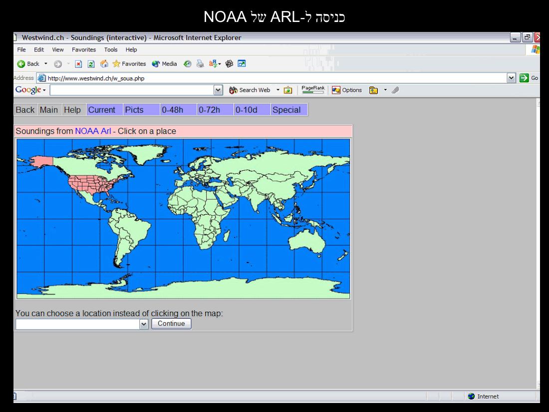The height and width of the screenshot is (412, 549).
Task: Click the Google toolbar Options button
Action: [x=347, y=90]
